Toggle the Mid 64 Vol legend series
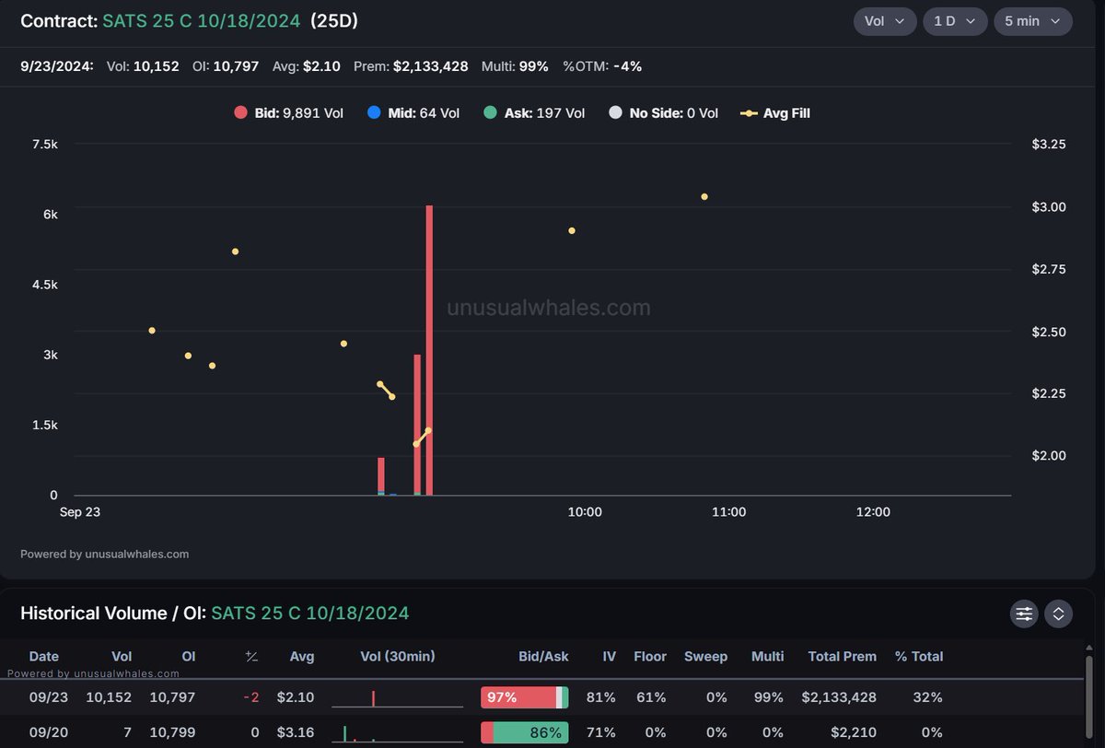This screenshot has height=748, width=1105. pyautogui.click(x=413, y=113)
